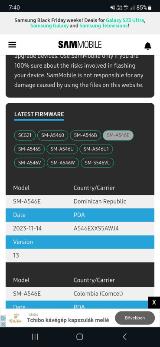This screenshot has width=160, height=347.
Task: Tap the version value 13
Action: (x=16, y=255)
